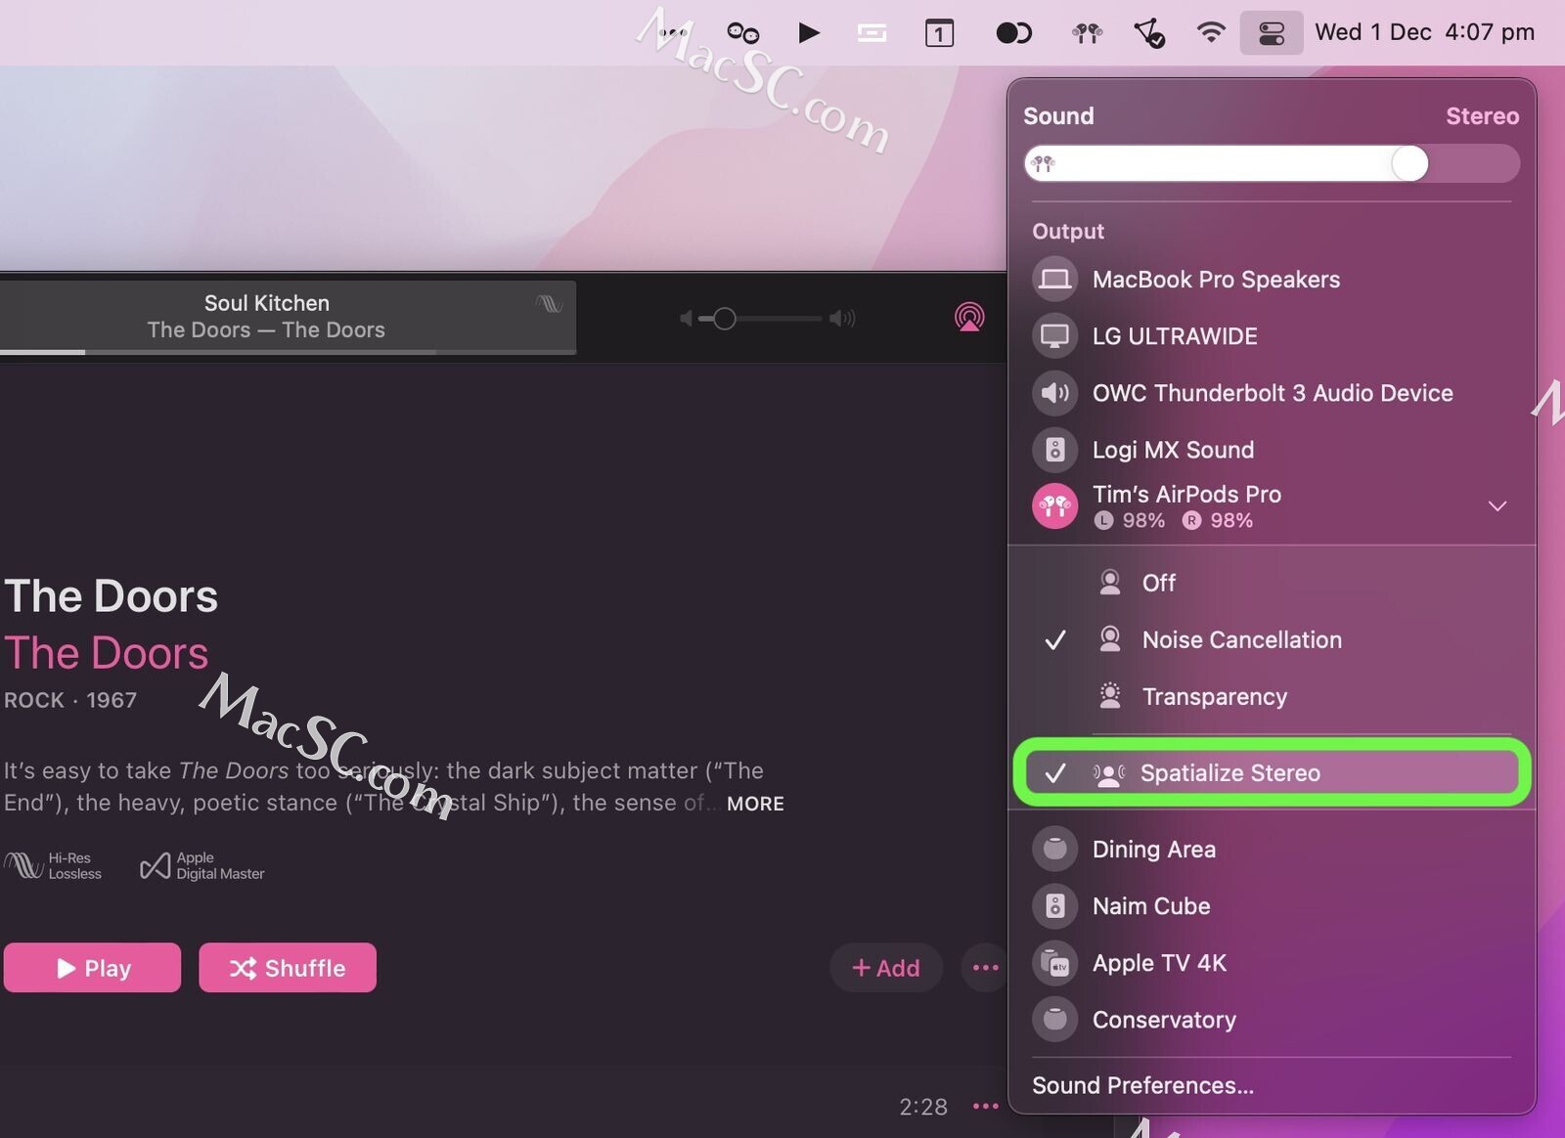Open the Wi-Fi menu bar icon
Screen dimensions: 1565x1138
pos(1211,32)
